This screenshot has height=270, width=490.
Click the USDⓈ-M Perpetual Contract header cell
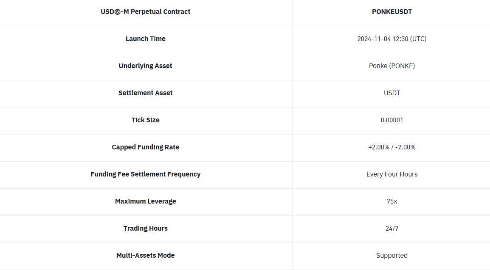146,12
